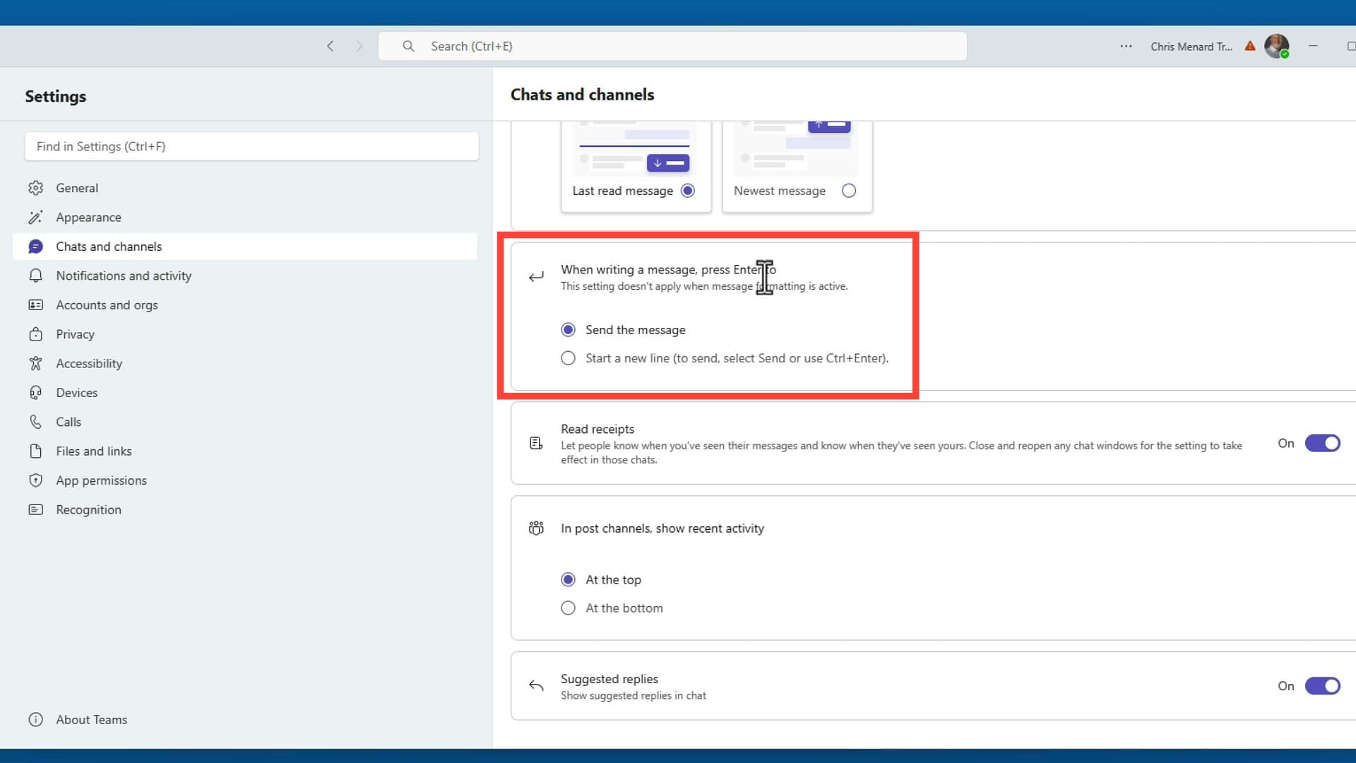Click the search magnifier in the top bar

(408, 46)
